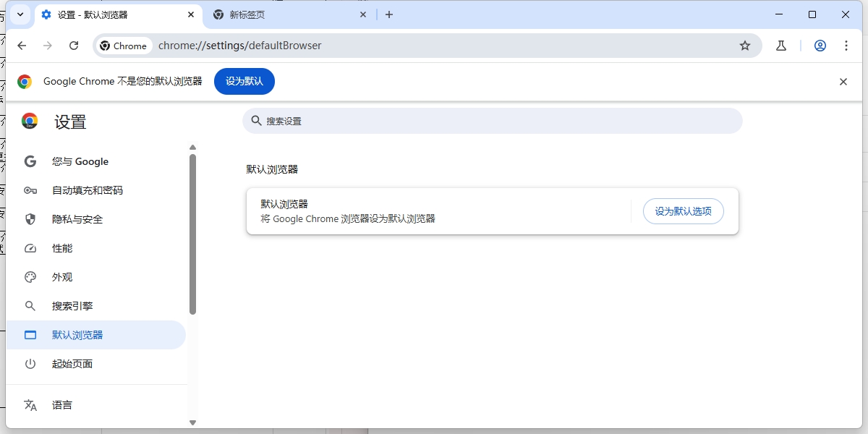Open 外观 settings via the palette icon
Image resolution: width=868 pixels, height=434 pixels.
30,276
